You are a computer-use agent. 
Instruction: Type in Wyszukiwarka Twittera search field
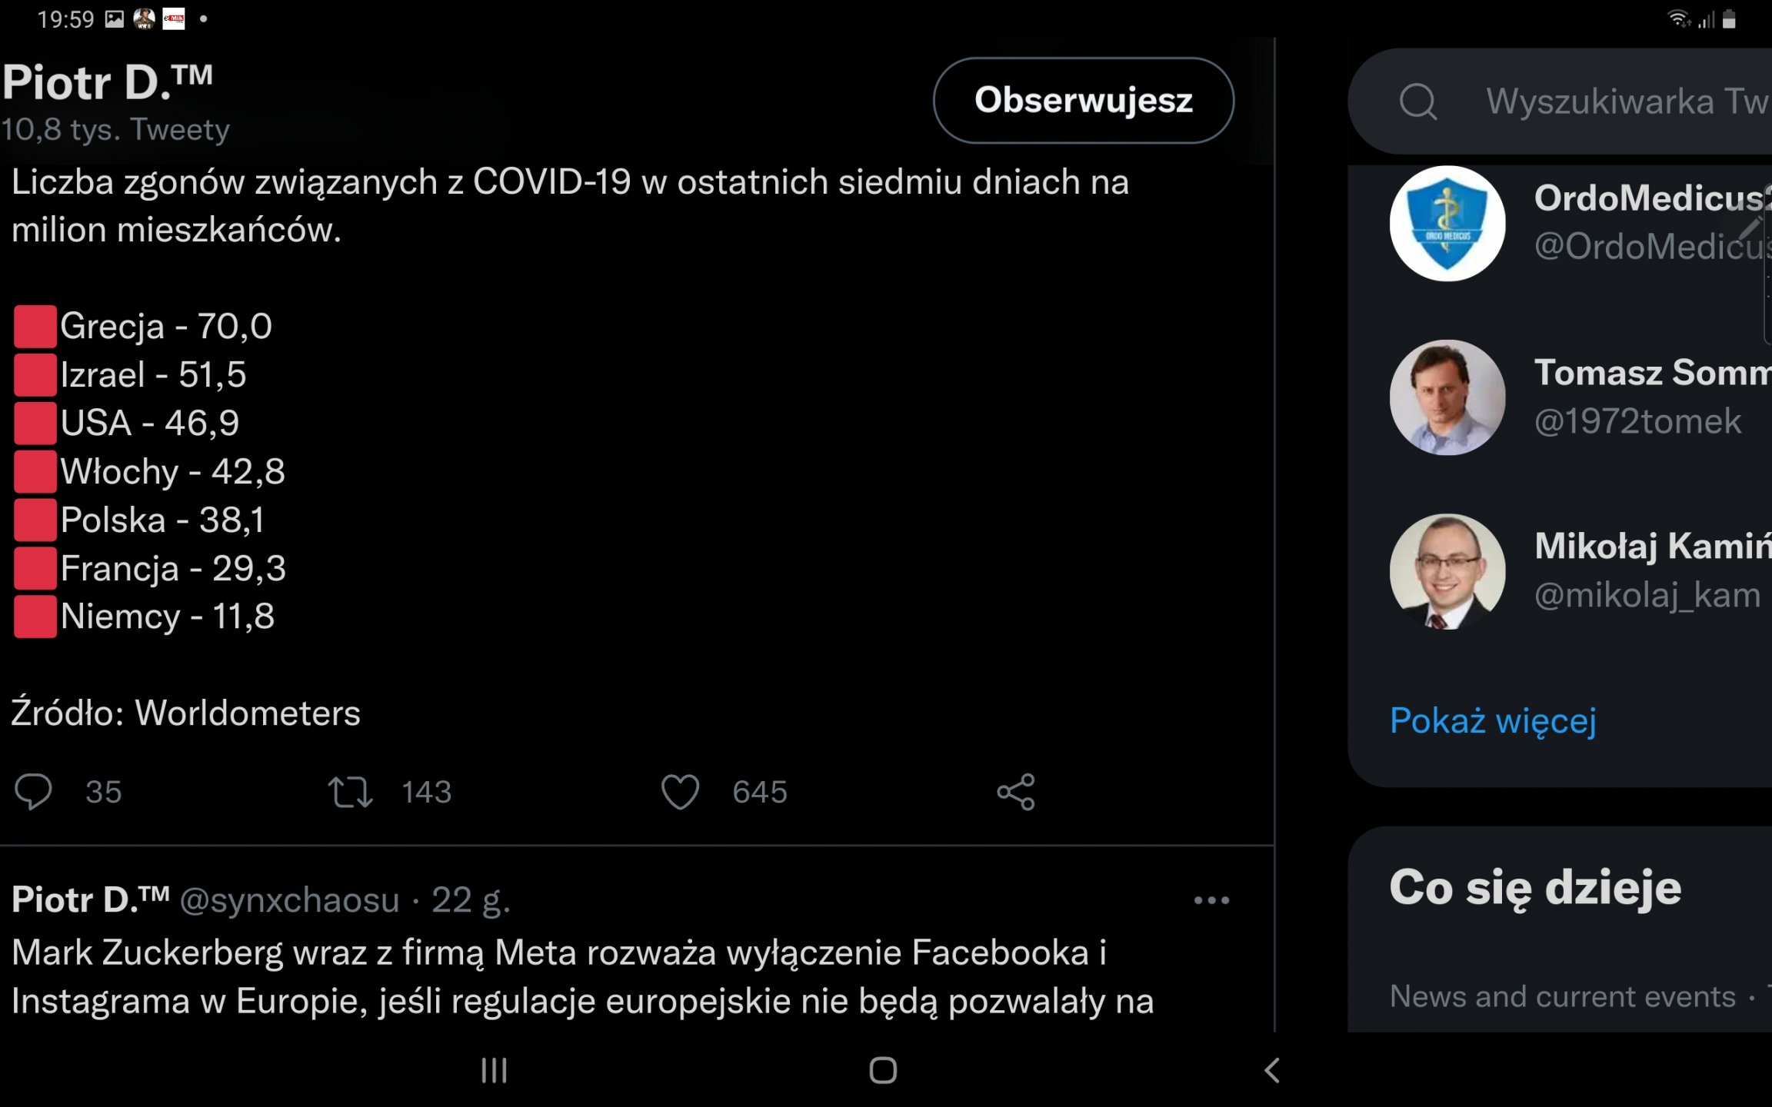(x=1623, y=101)
